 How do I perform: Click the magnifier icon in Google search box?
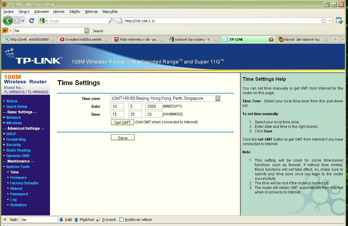[111, 21]
